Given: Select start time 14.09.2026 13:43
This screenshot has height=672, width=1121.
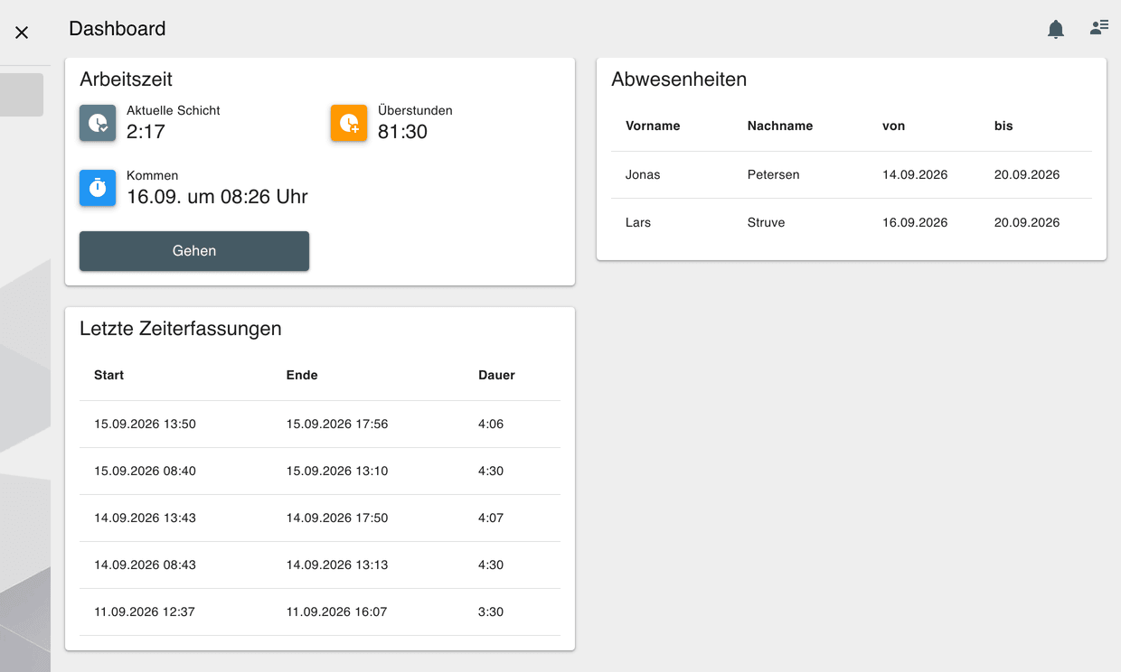Looking at the screenshot, I should 145,518.
